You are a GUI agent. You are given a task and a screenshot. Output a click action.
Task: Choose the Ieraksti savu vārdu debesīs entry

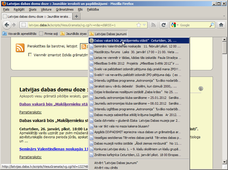(139, 86)
